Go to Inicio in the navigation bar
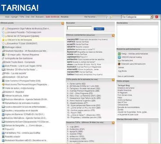The width and height of the screenshot is (161, 144). tap(7, 17)
